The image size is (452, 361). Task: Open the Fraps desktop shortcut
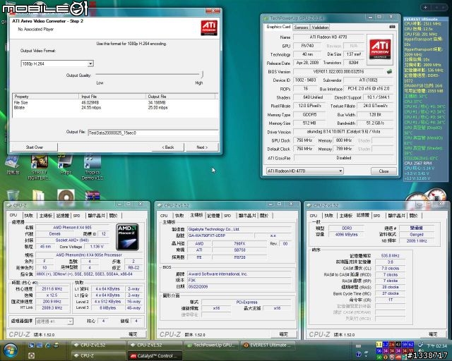point(66,165)
